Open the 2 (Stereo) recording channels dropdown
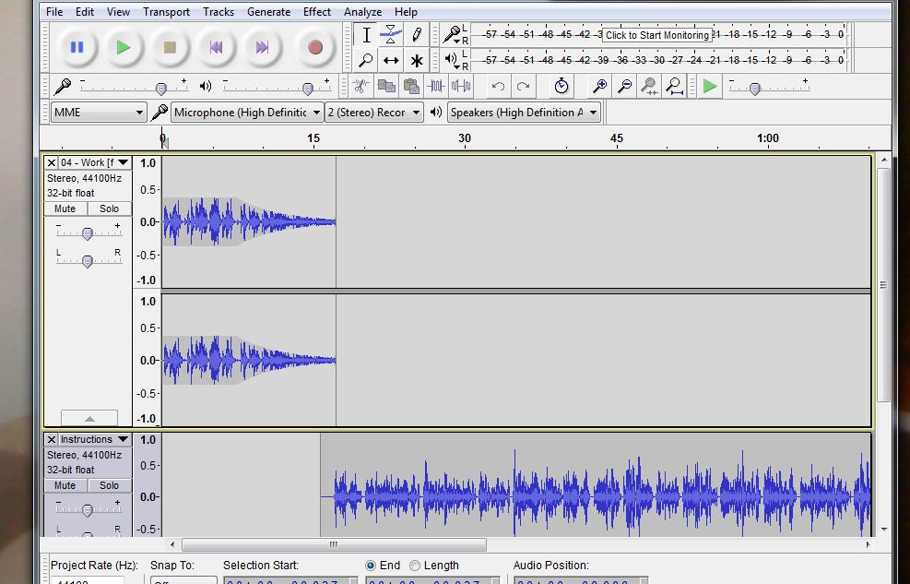 tap(373, 112)
